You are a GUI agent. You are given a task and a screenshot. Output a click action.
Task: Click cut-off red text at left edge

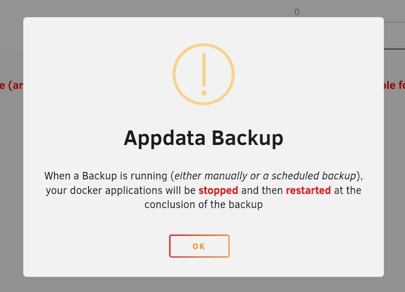[11, 85]
